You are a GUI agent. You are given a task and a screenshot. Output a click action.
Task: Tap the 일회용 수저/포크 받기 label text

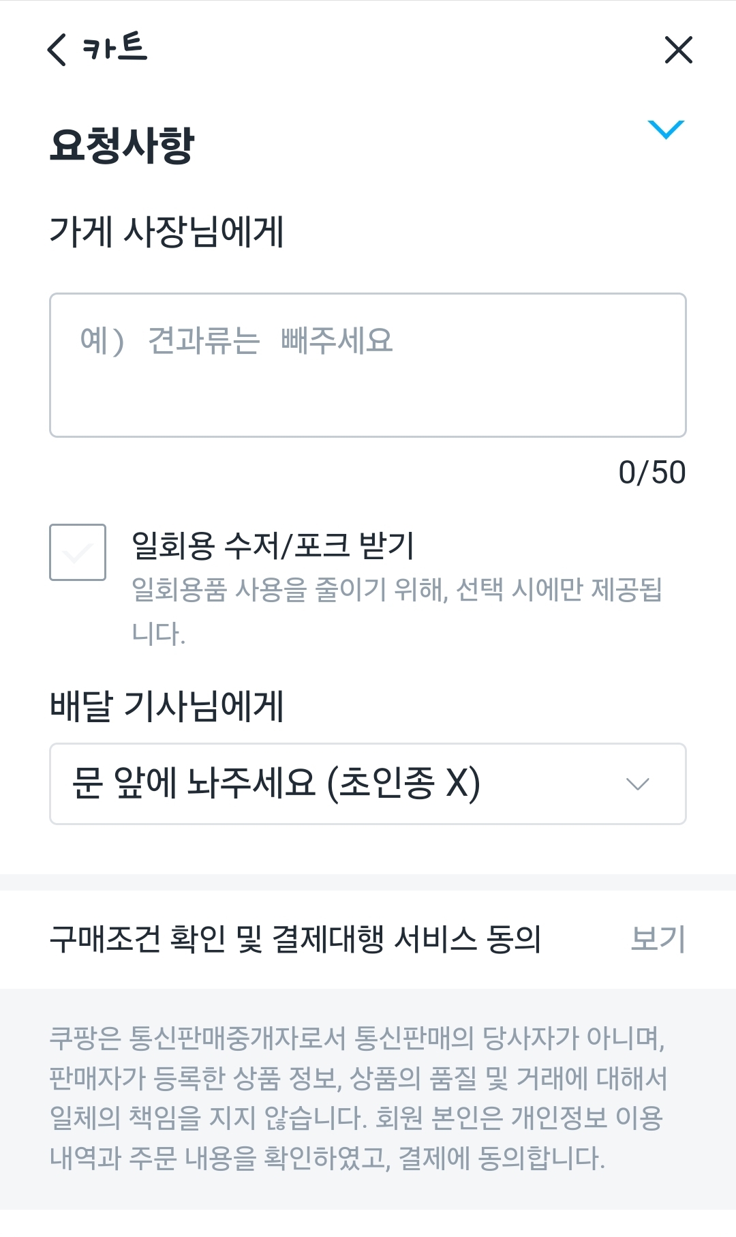point(273,546)
